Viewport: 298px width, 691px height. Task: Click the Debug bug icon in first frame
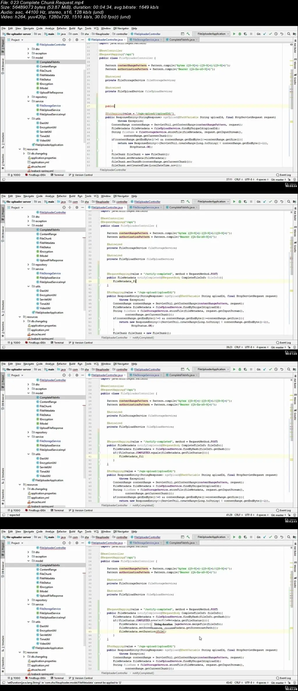coord(240,34)
